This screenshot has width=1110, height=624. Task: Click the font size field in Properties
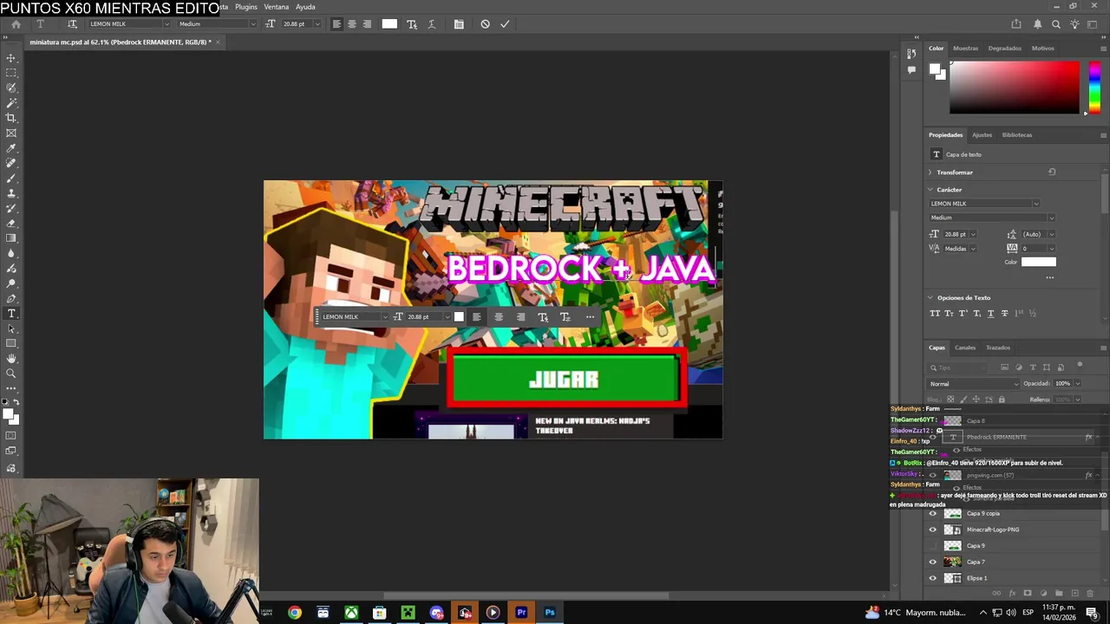point(955,234)
